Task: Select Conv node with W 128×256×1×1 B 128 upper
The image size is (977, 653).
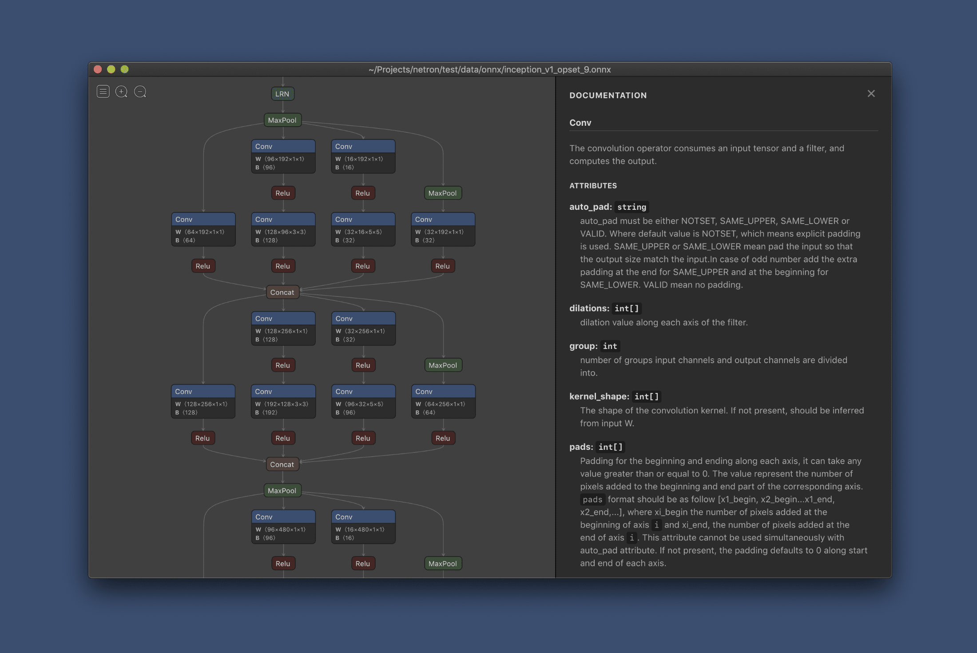Action: point(283,329)
